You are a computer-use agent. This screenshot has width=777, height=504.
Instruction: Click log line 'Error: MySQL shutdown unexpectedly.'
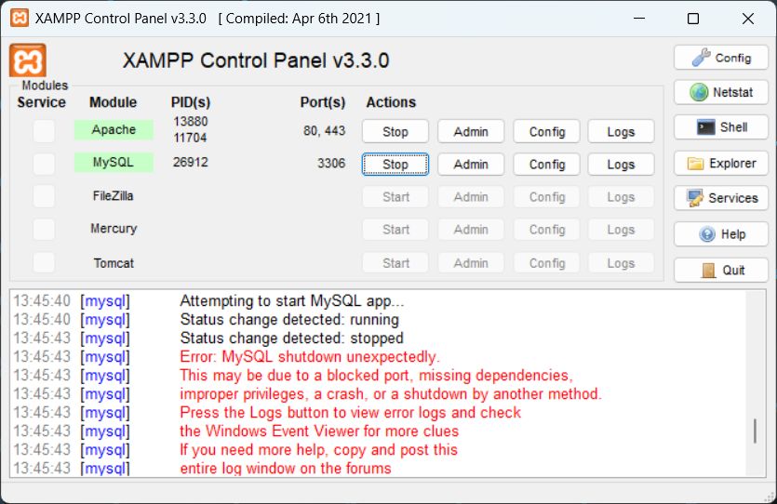310,356
